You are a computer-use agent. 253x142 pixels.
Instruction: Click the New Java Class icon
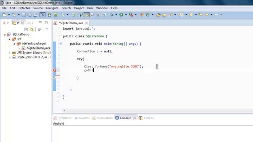[x=147, y=15]
